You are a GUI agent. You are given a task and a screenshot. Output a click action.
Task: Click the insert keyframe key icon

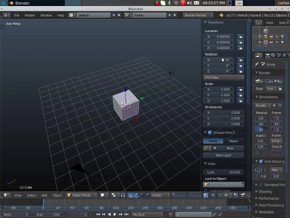[x=214, y=214]
